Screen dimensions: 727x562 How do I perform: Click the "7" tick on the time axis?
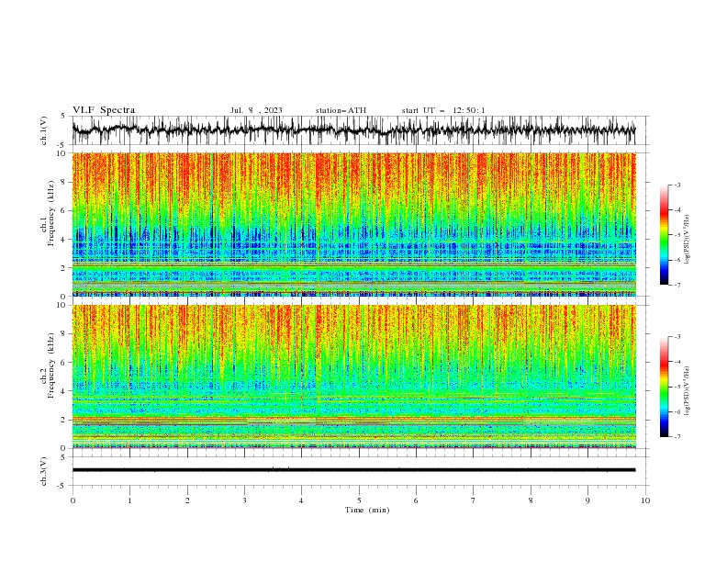(x=474, y=500)
